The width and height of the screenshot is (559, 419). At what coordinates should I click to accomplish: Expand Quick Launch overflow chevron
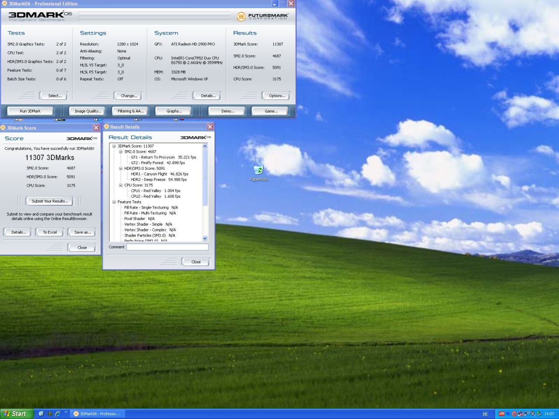click(x=66, y=412)
